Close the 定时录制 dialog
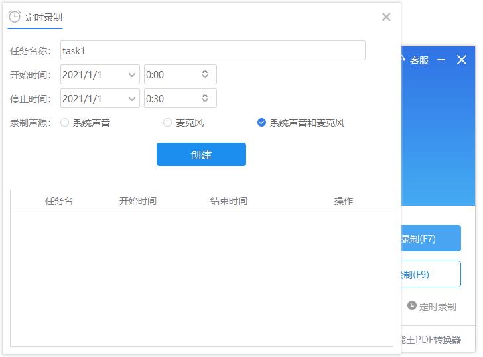The width and height of the screenshot is (483, 357). pos(386,17)
